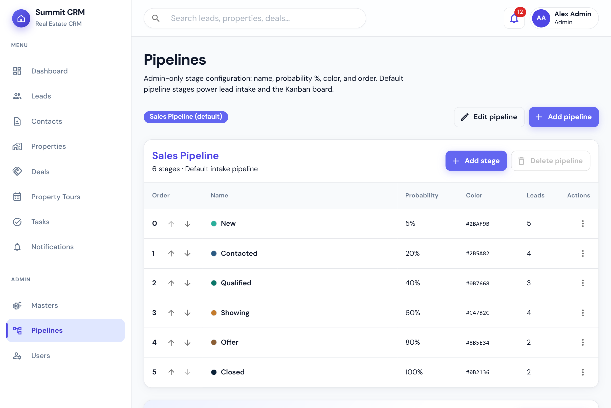Move the Qualified stage down
The height and width of the screenshot is (408, 611).
pos(187,283)
